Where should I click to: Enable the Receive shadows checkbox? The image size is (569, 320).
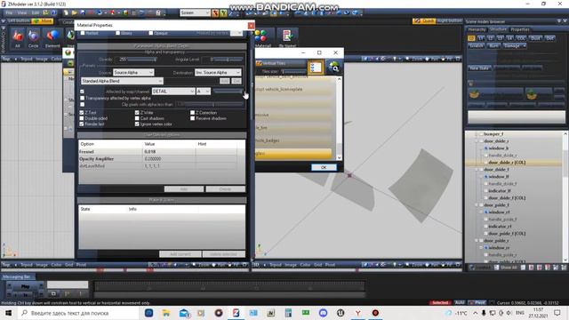(192, 118)
